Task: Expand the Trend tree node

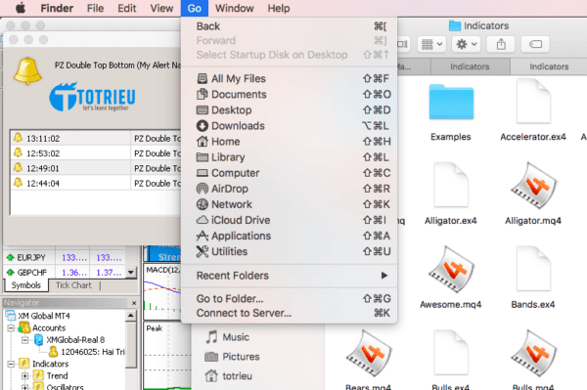Action: click(24, 375)
